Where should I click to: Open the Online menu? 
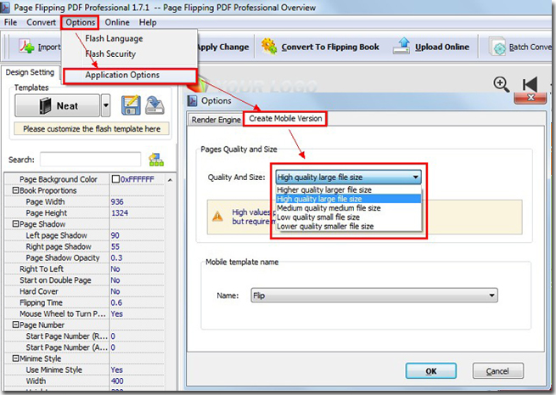tap(117, 22)
